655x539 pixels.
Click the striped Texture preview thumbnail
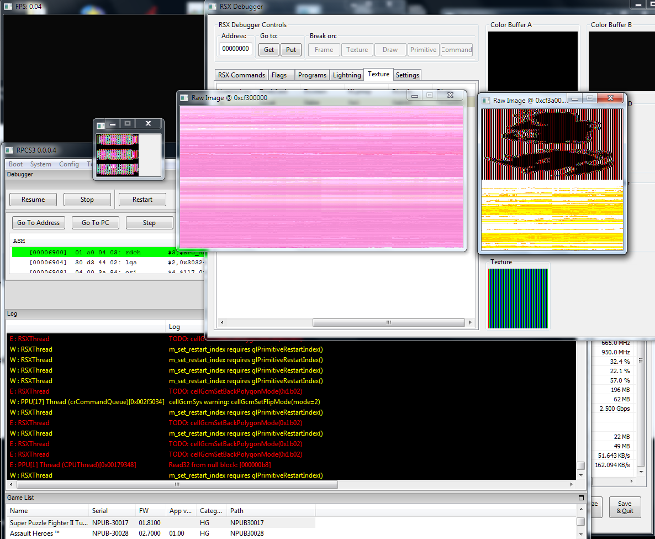[517, 298]
